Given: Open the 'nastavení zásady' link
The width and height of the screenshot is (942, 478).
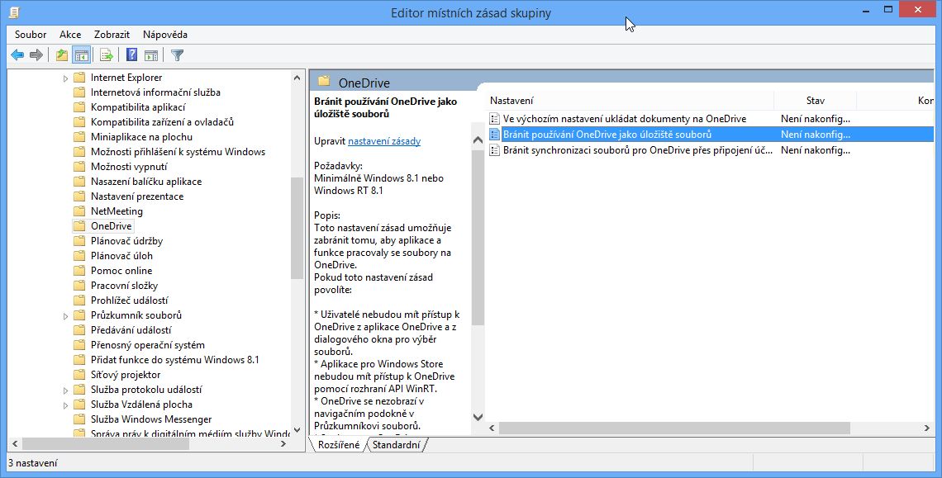Looking at the screenshot, I should 384,141.
